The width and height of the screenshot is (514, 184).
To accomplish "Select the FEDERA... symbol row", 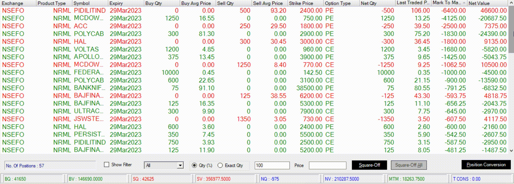I will (89, 72).
